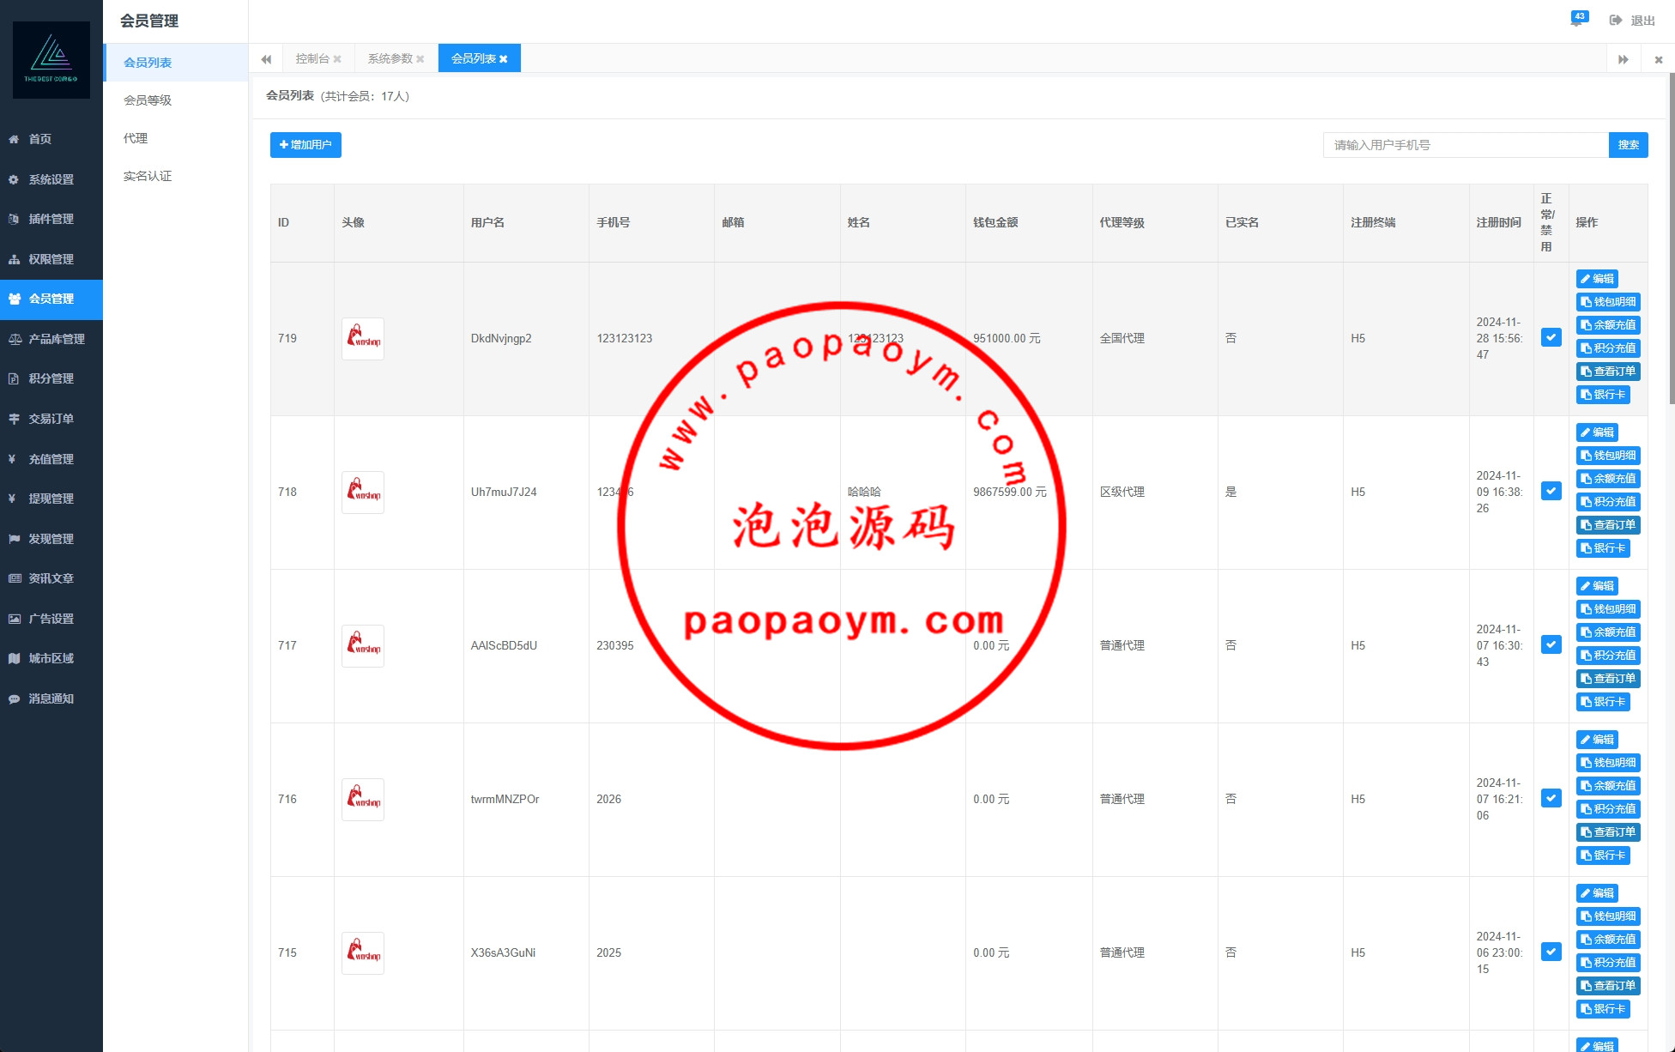The width and height of the screenshot is (1675, 1052).
Task: Toggle enabled checkbox for member 716
Action: [1551, 798]
